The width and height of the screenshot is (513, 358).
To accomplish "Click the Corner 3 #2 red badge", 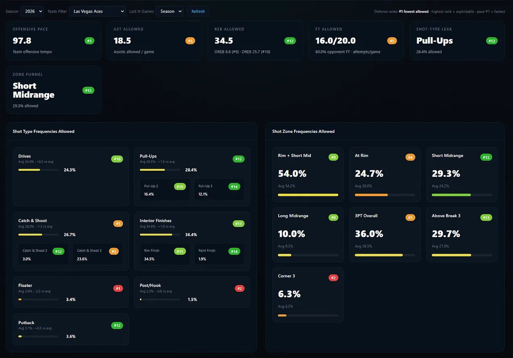I will (333, 278).
